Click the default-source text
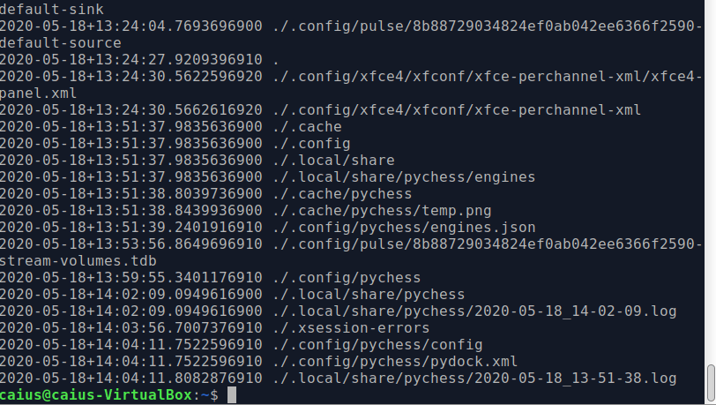The width and height of the screenshot is (716, 405). pyautogui.click(x=60, y=42)
